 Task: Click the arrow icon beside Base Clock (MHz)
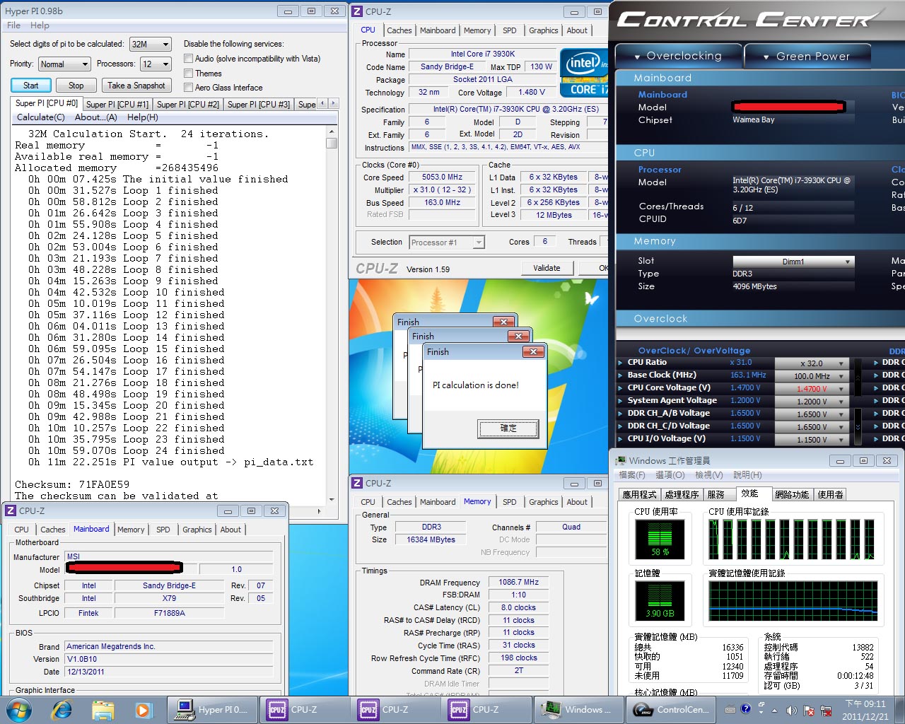[x=621, y=375]
